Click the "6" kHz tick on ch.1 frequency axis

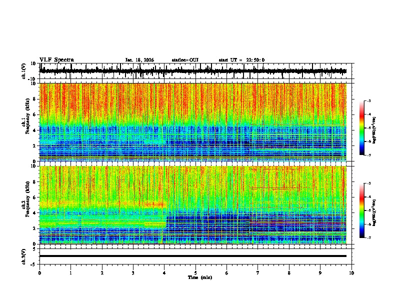(34, 114)
